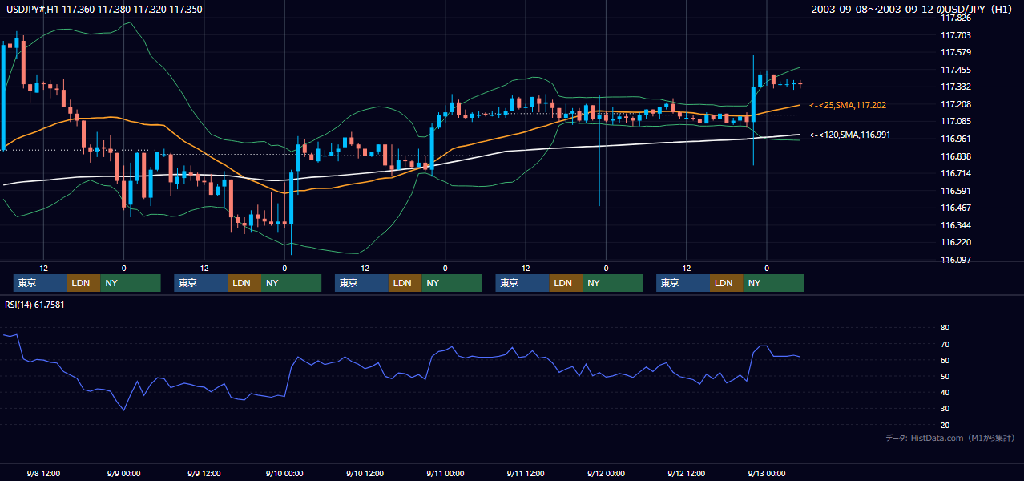The image size is (1024, 481).
Task: Click price axis label 116.961
Action: (x=955, y=139)
